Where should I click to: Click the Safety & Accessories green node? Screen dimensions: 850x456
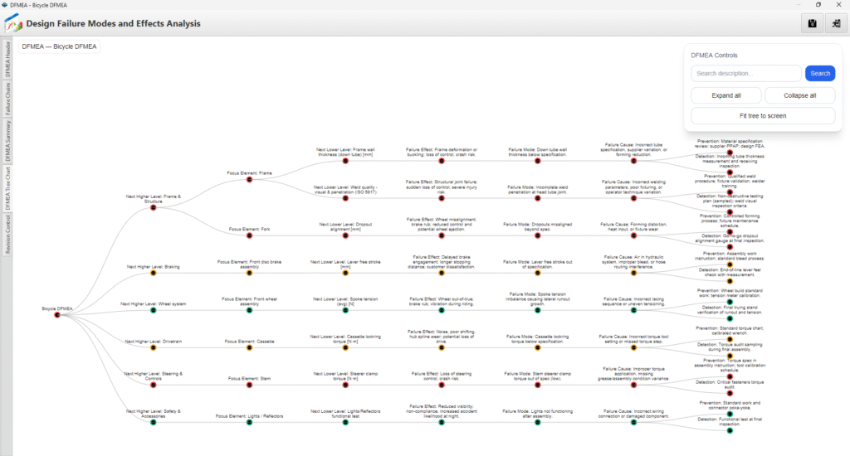153,422
